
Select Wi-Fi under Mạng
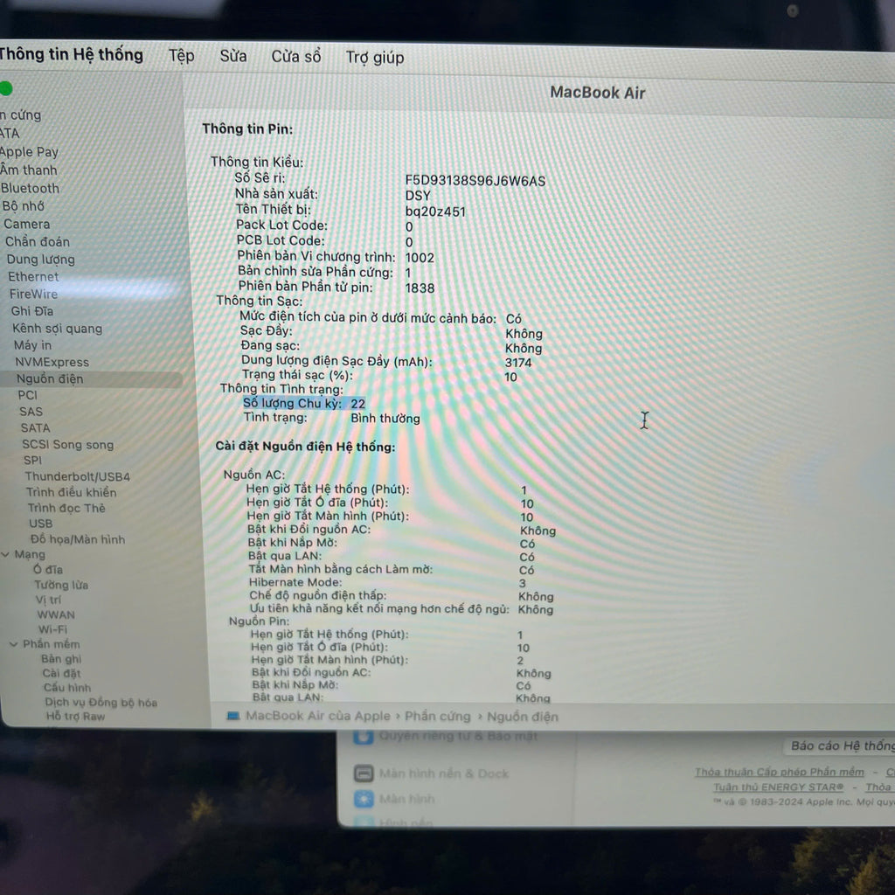point(53,629)
